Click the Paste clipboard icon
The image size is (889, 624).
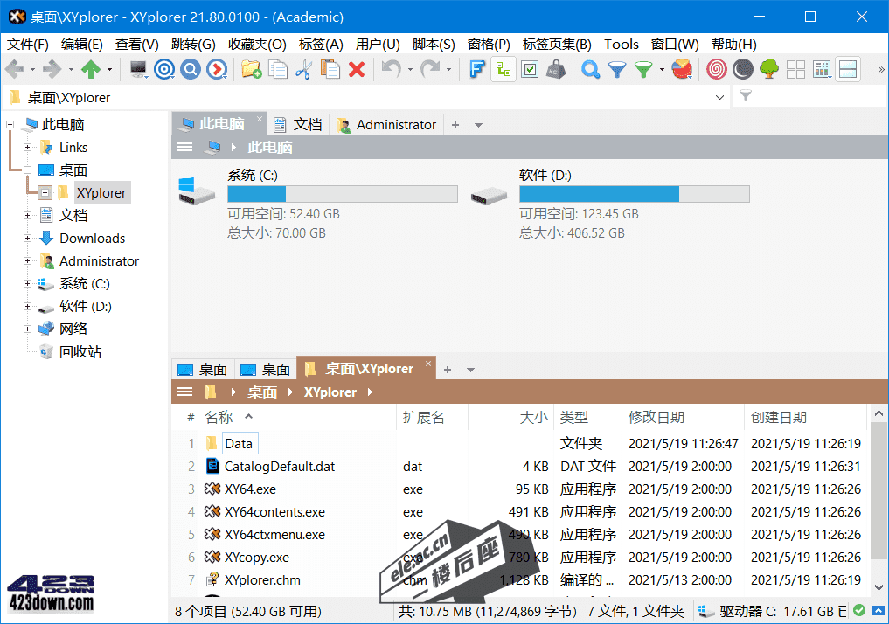330,70
